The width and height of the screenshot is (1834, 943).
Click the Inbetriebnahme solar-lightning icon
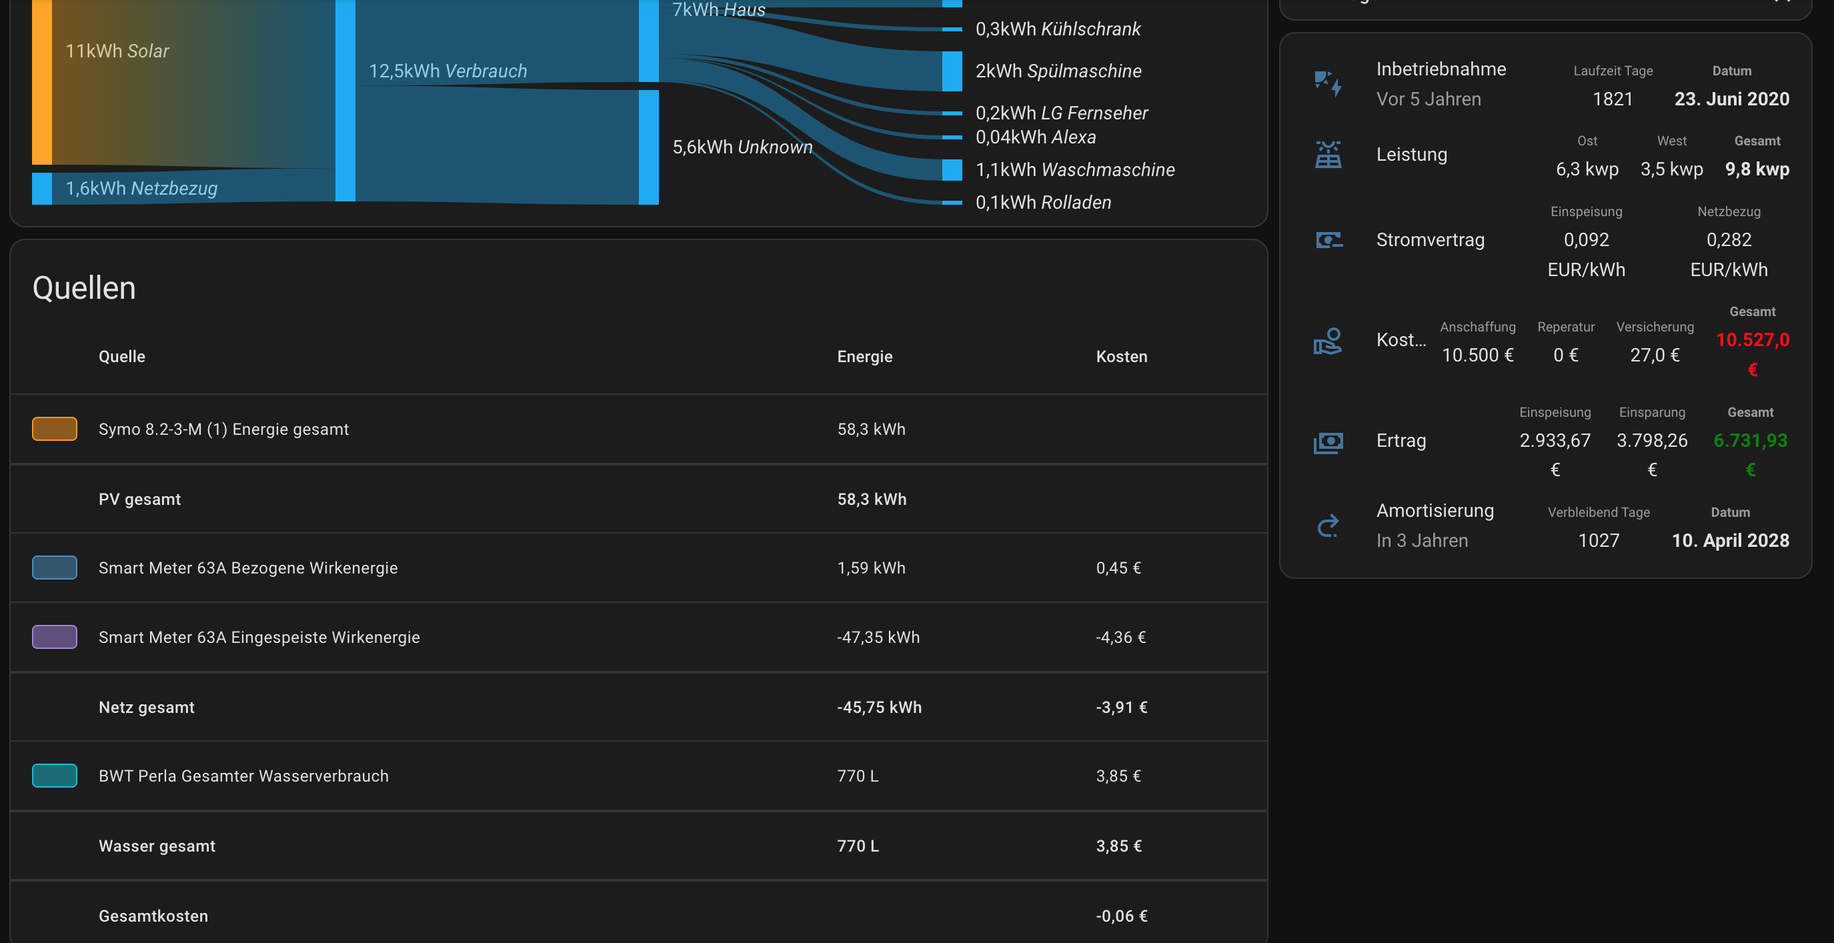click(1328, 84)
